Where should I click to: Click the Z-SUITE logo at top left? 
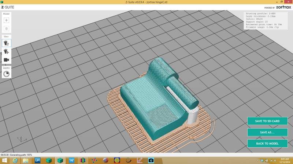8,7
